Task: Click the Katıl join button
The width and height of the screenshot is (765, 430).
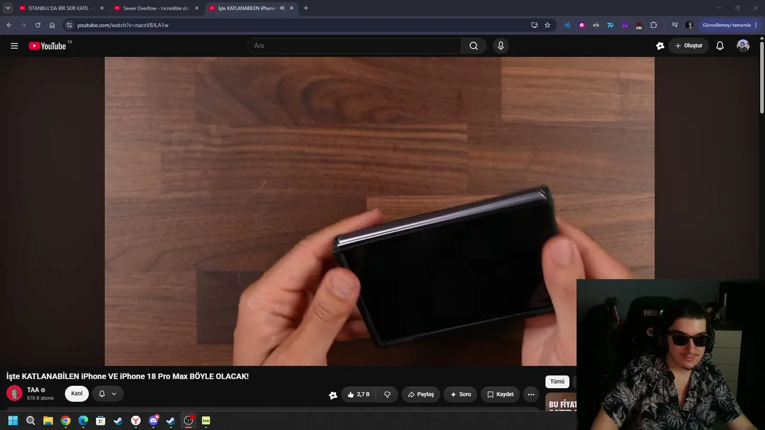Action: pos(77,394)
